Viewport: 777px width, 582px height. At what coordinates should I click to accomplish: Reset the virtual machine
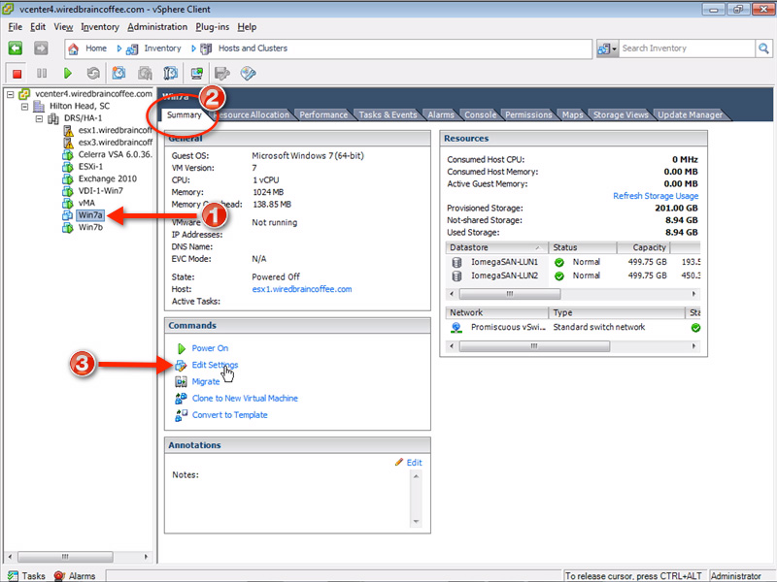[x=91, y=73]
